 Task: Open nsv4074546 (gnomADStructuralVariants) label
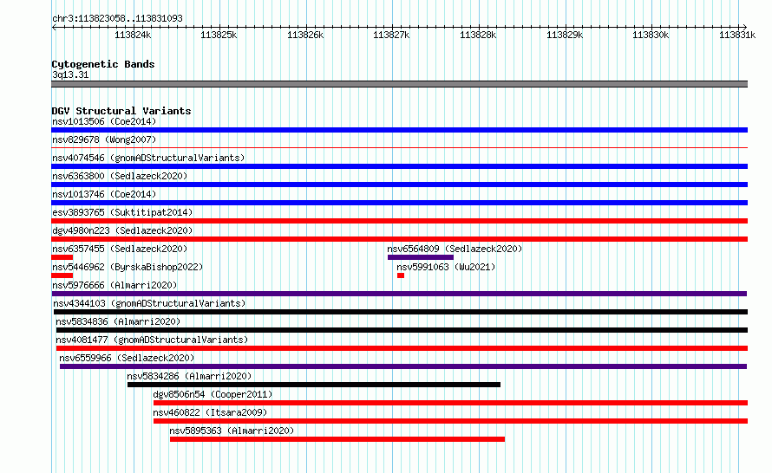[148, 158]
